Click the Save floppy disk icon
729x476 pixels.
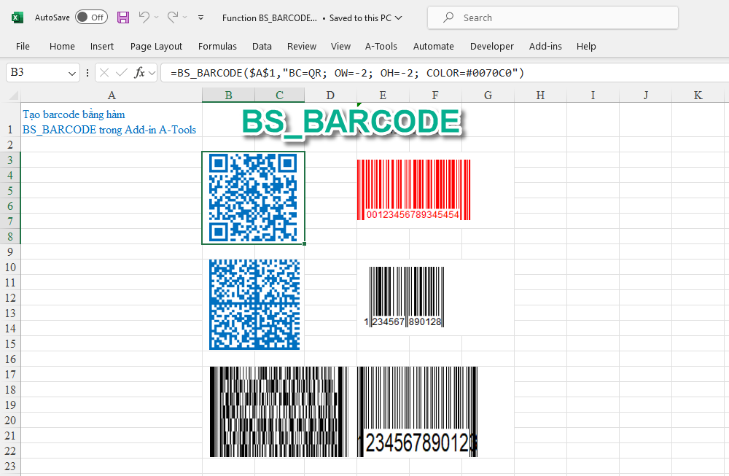coord(123,17)
